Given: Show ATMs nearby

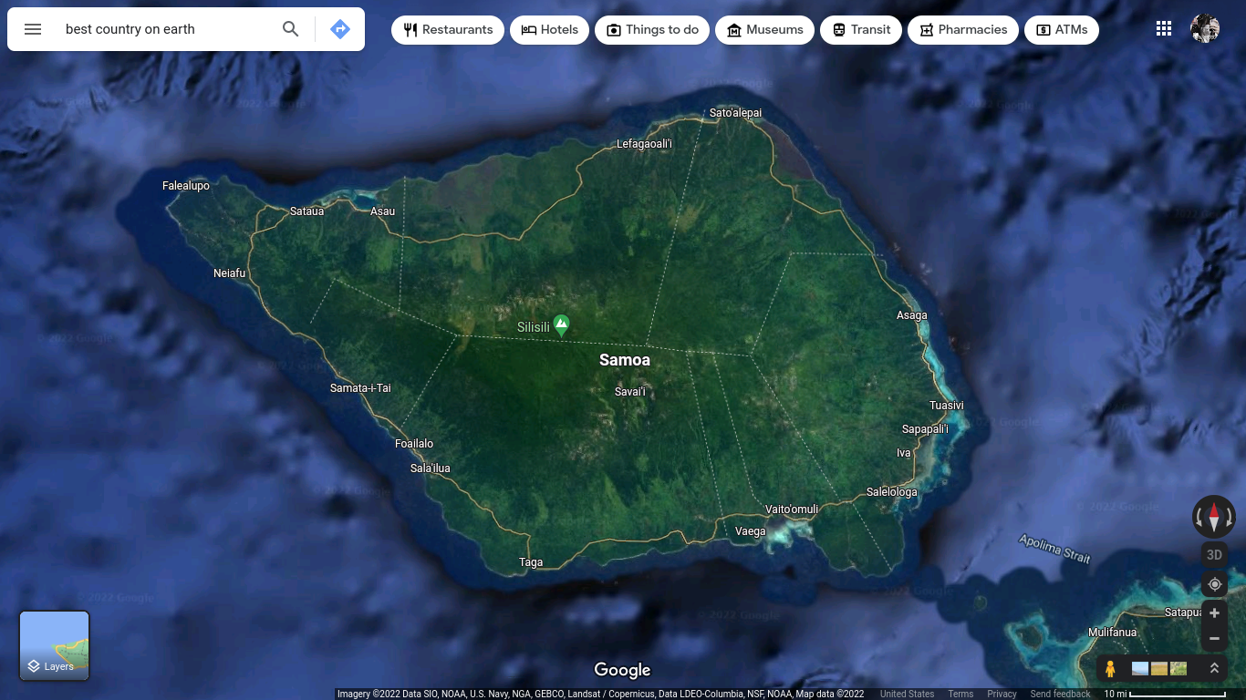Looking at the screenshot, I should click(1062, 30).
